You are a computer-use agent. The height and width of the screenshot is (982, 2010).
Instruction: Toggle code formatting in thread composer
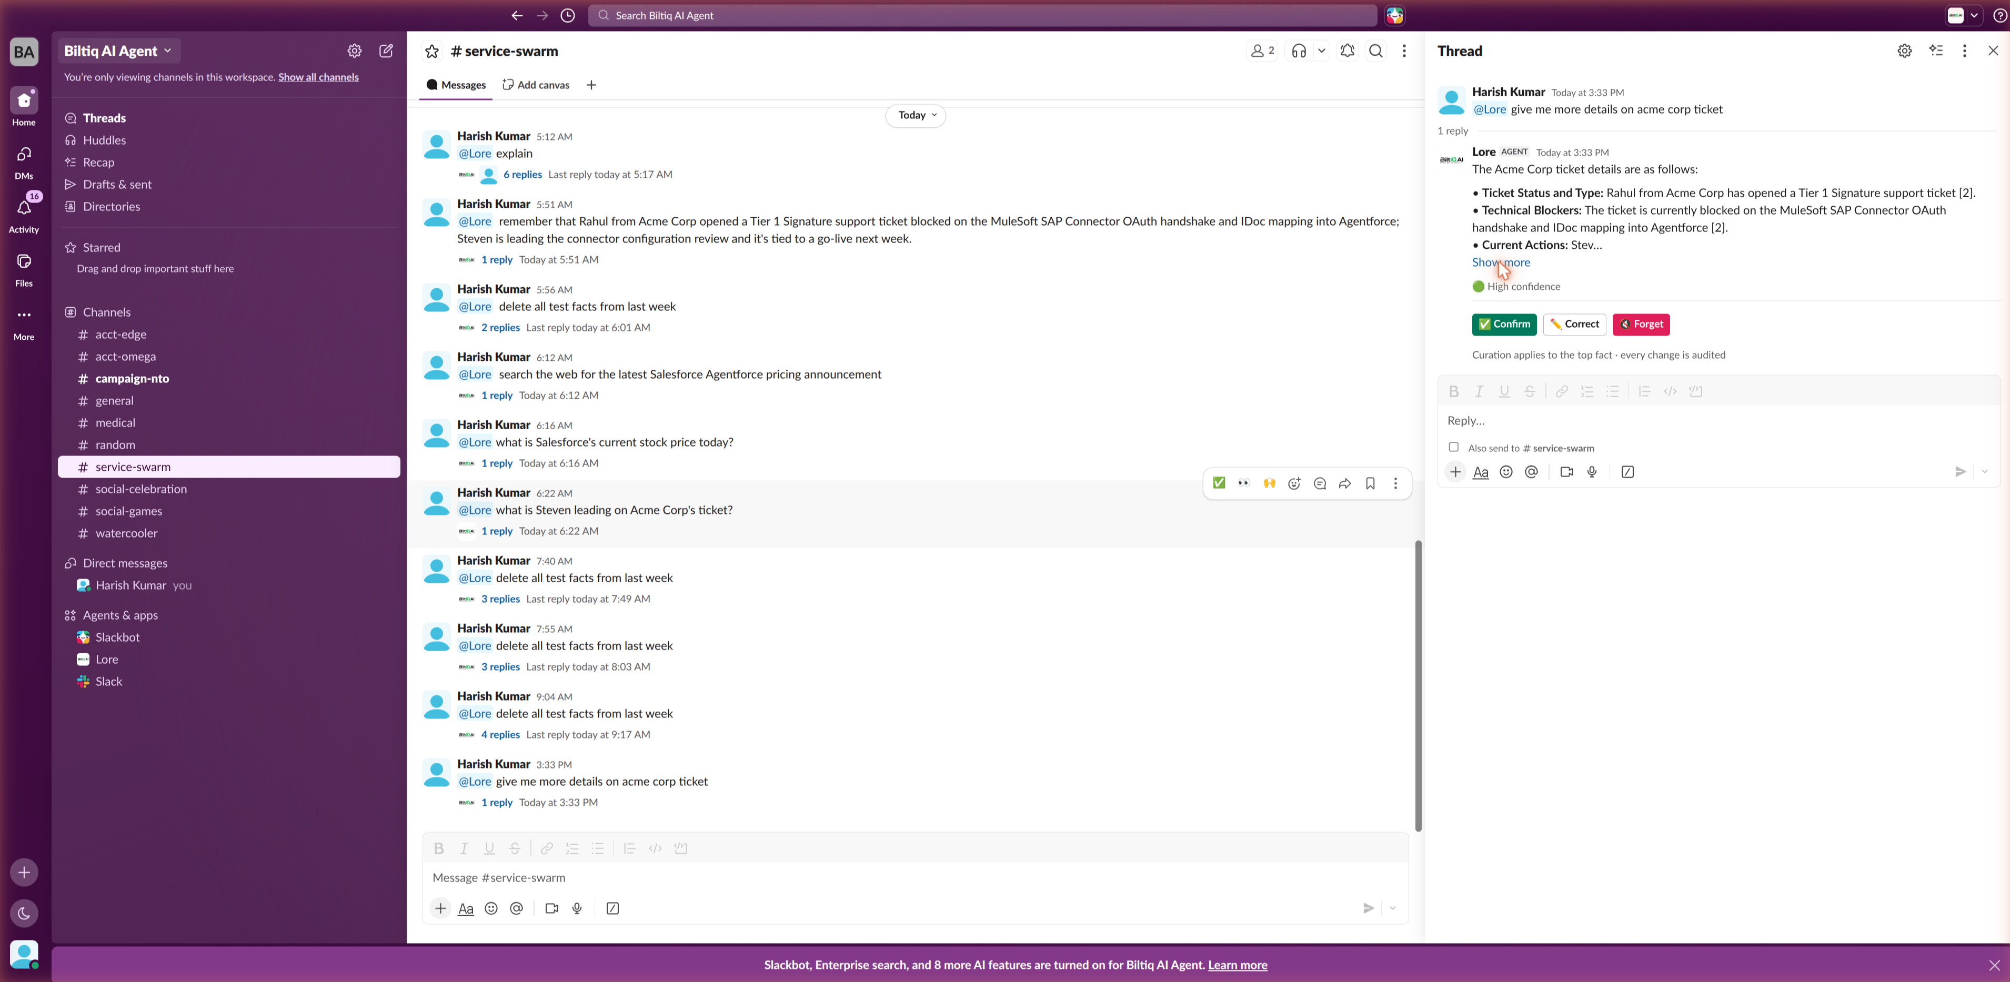click(x=1671, y=391)
